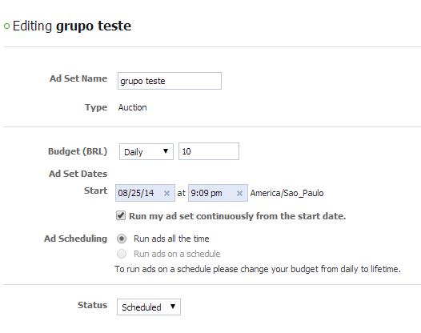The image size is (421, 333).
Task: Open the Scheduled status dropdown
Action: 149,307
